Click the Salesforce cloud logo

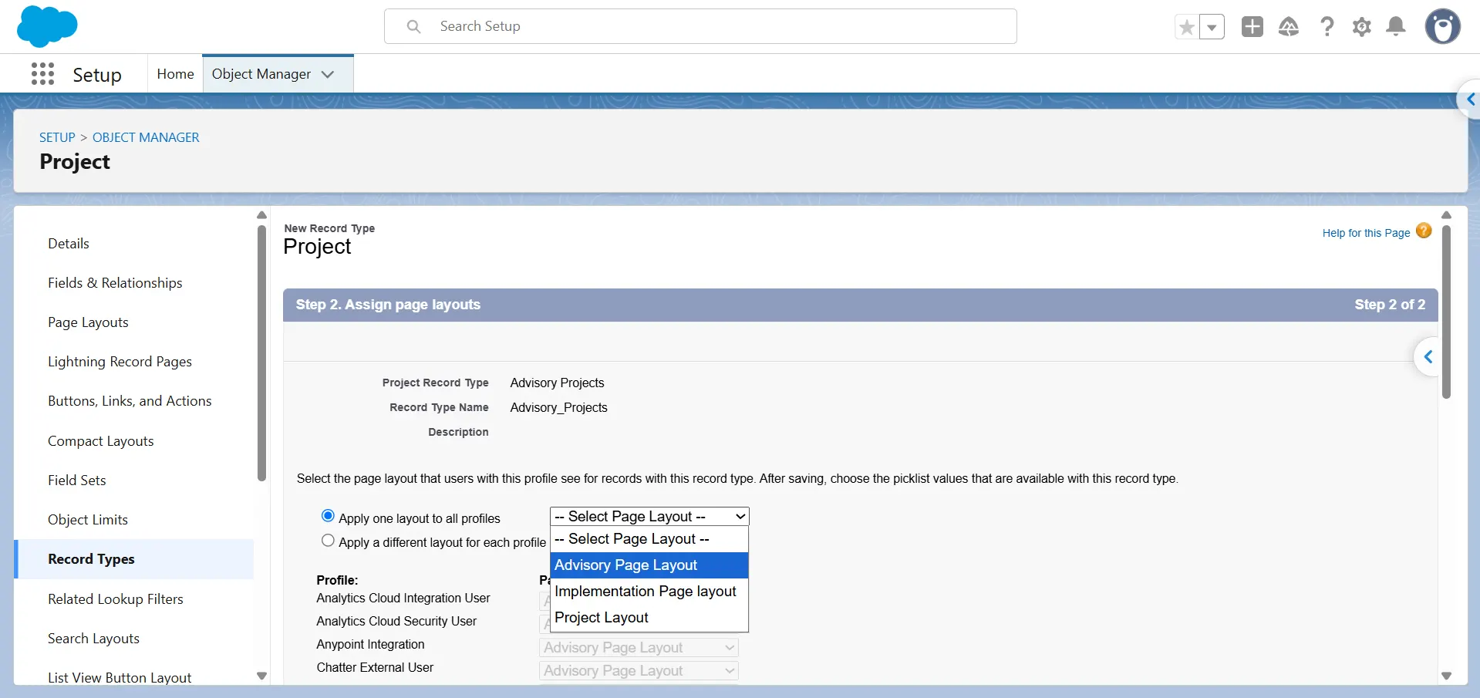click(x=47, y=26)
